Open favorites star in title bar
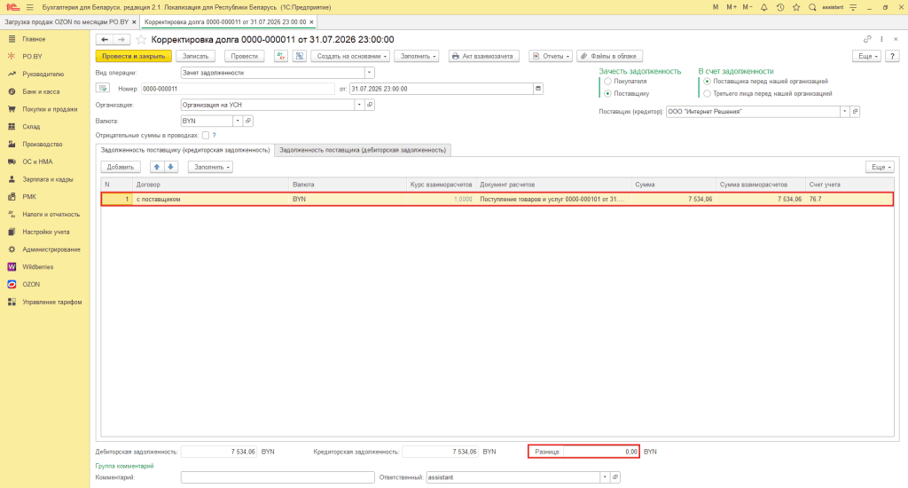Image resolution: width=908 pixels, height=488 pixels. tap(796, 7)
